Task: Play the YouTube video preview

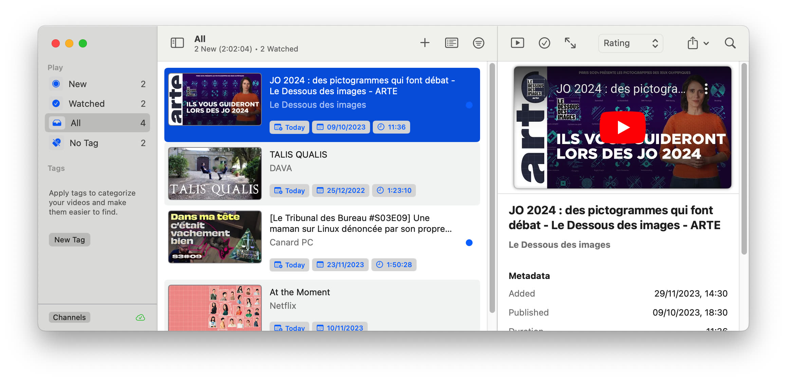Action: 622,127
